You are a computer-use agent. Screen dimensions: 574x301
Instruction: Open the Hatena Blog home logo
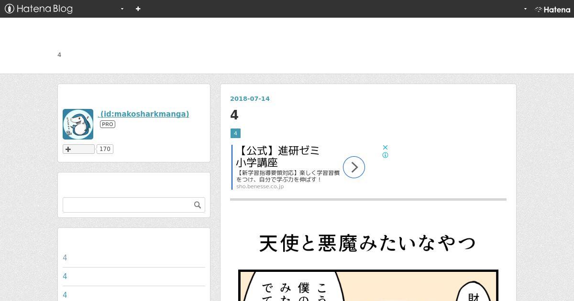coord(39,9)
